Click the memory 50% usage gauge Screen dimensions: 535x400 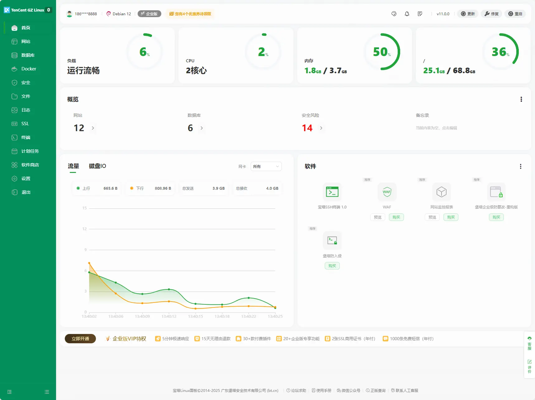(381, 52)
